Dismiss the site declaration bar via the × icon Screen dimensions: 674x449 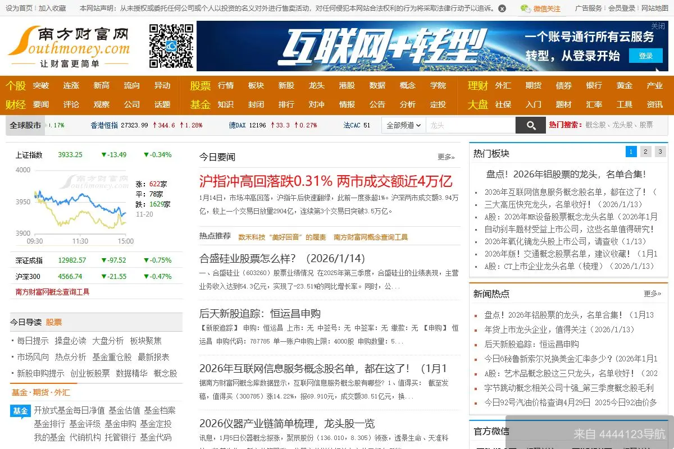tap(502, 9)
